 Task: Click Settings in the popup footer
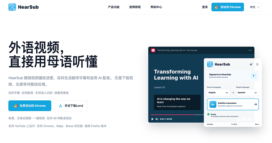click(210, 124)
